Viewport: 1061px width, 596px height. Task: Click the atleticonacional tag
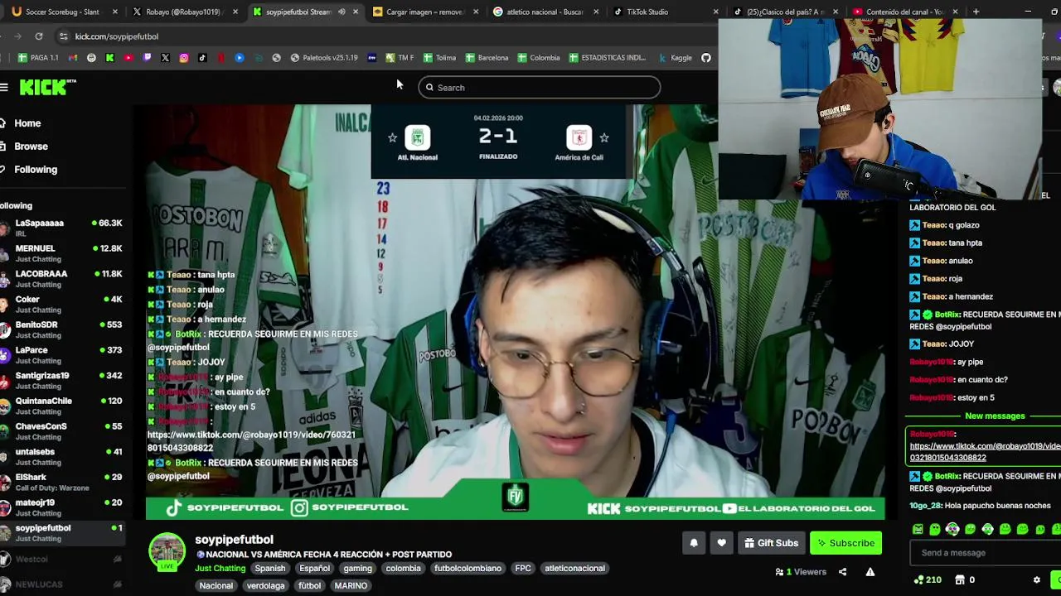[x=575, y=569]
